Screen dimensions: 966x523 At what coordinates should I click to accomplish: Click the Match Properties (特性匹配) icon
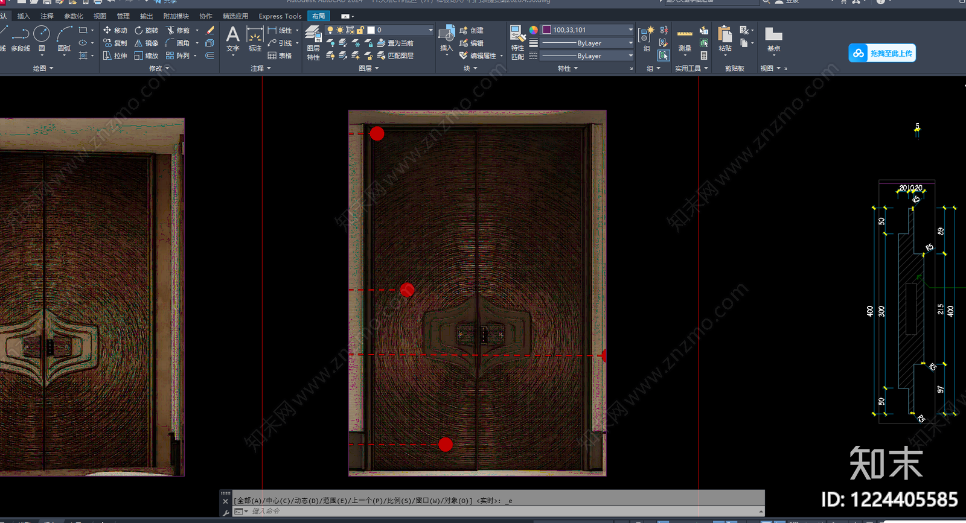[x=517, y=42]
